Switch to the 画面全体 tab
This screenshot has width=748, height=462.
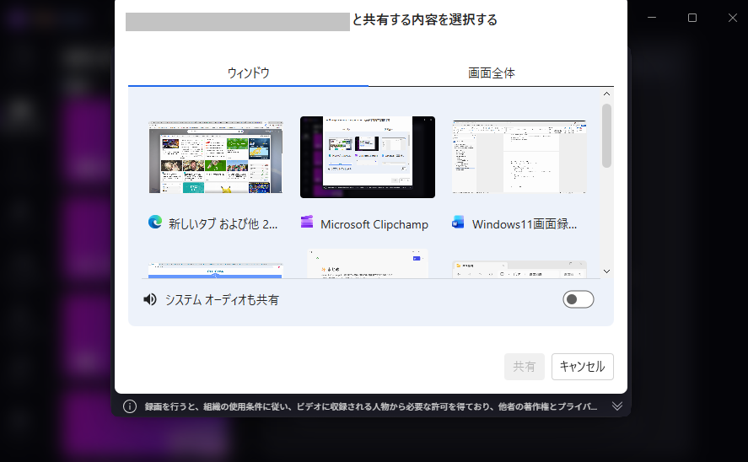coord(491,73)
